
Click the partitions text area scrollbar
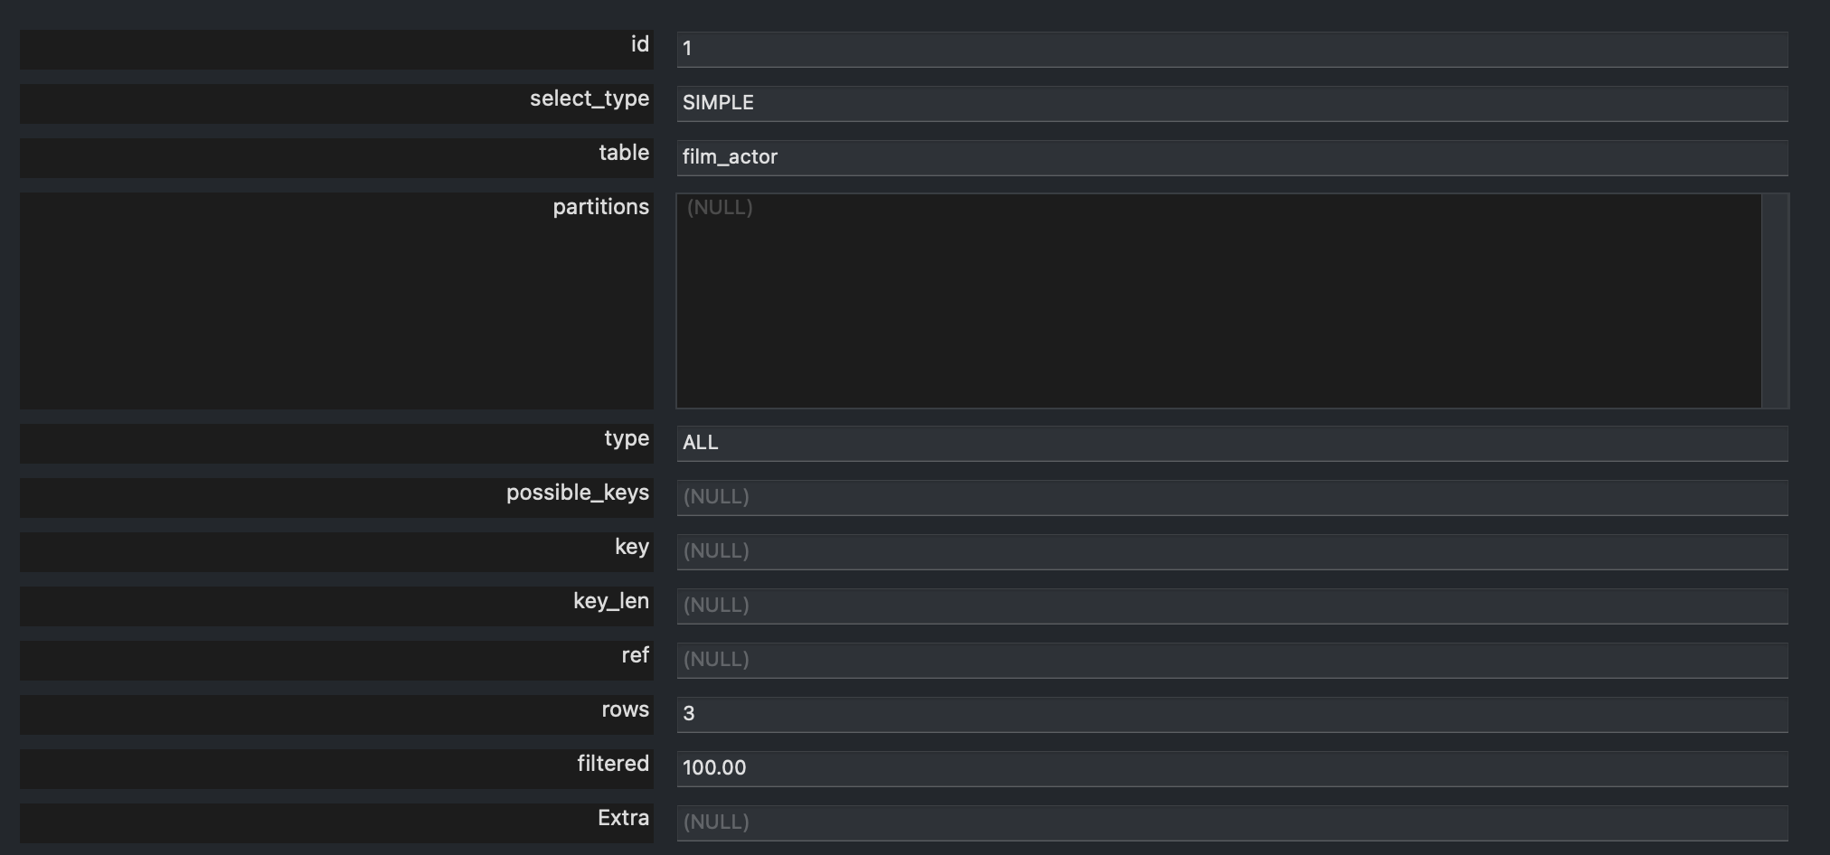1775,301
